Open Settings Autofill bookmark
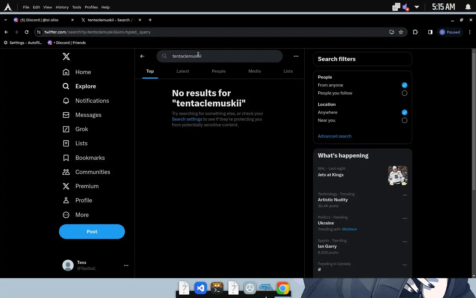The image size is (476, 298). click(x=23, y=43)
